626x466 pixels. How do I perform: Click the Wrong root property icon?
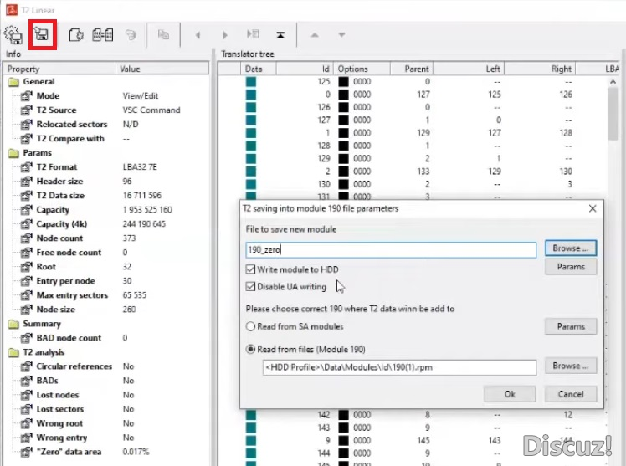(x=26, y=423)
